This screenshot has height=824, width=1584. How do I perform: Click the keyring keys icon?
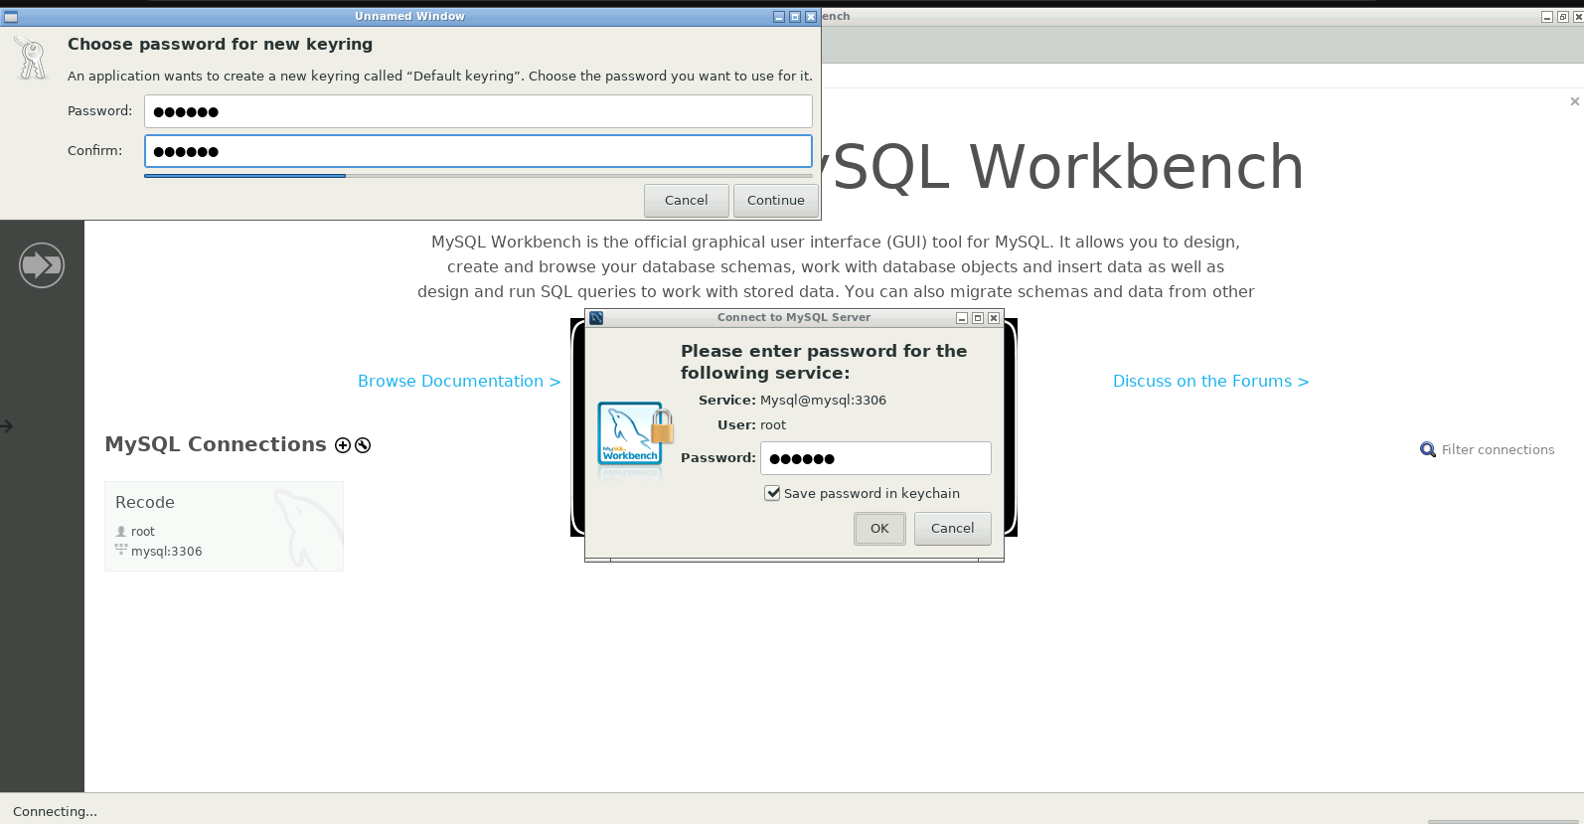[x=32, y=59]
